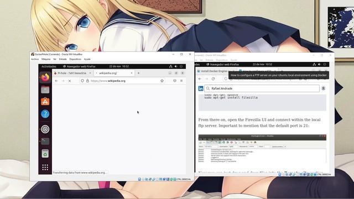Click CTRL DERECHA host key in left window
The image size is (354, 199).
(184, 179)
